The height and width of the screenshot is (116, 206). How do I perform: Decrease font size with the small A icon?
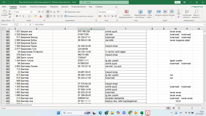pyautogui.click(x=43, y=12)
